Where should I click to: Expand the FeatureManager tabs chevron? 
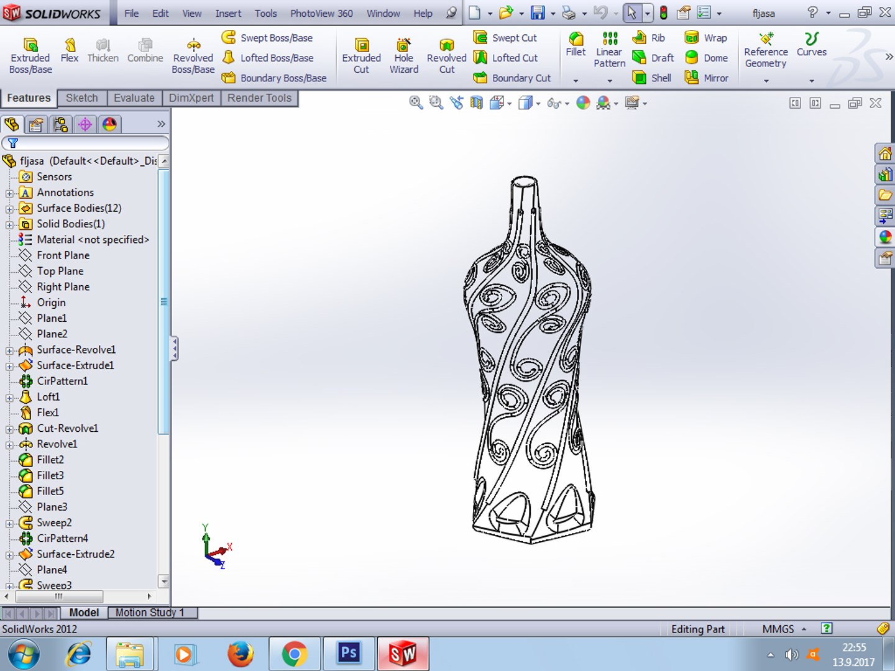click(161, 124)
